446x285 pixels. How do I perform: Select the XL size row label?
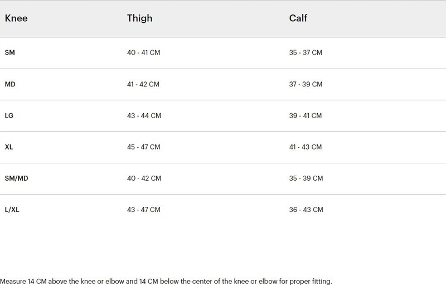(9, 147)
